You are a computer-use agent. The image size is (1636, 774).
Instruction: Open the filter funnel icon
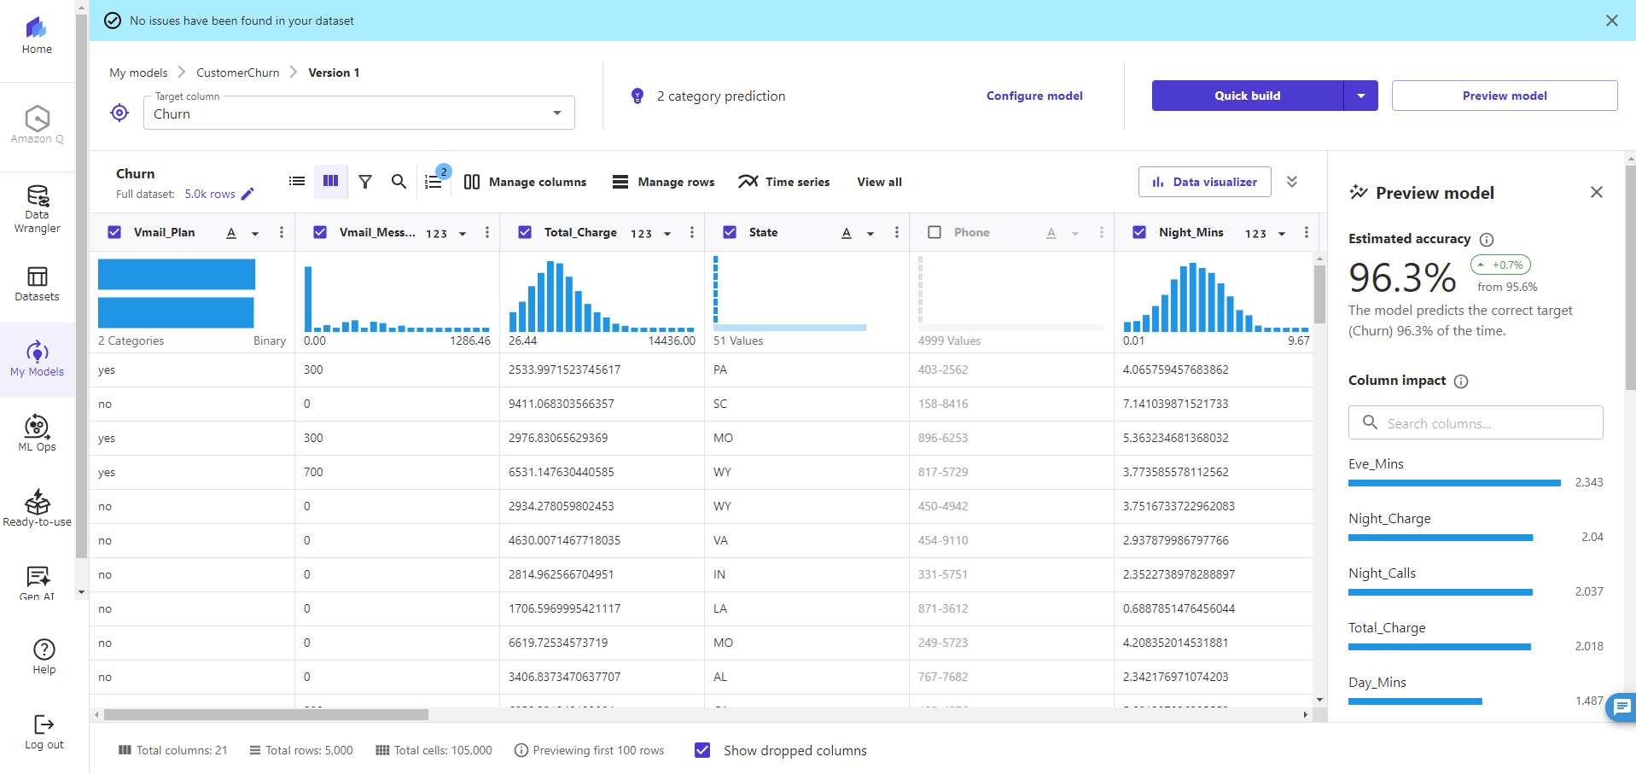coord(365,181)
